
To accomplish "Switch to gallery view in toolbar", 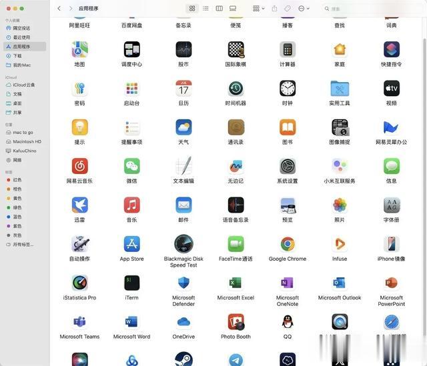I will [233, 9].
